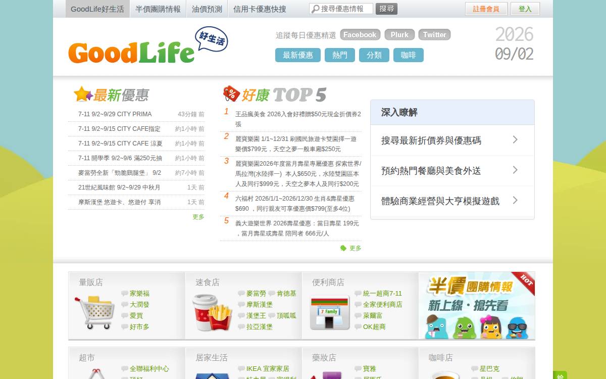Select the 熱門 blue header tab
This screenshot has height=379, width=606.
click(340, 55)
